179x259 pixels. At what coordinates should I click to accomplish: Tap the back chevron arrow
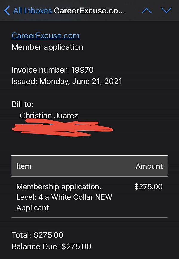7,11
